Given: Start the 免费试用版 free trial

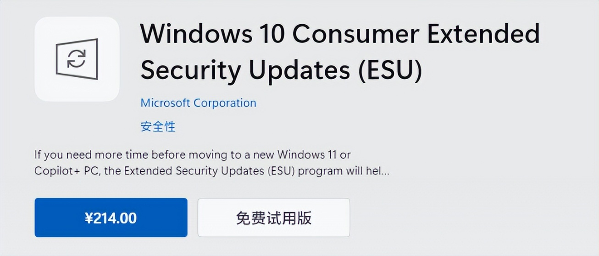Looking at the screenshot, I should [x=273, y=218].
